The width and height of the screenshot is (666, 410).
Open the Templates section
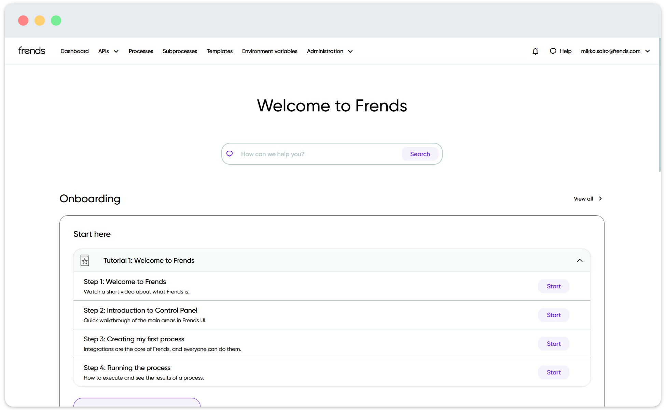point(219,51)
